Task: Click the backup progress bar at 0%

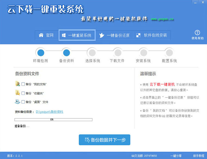Action: tap(53, 119)
